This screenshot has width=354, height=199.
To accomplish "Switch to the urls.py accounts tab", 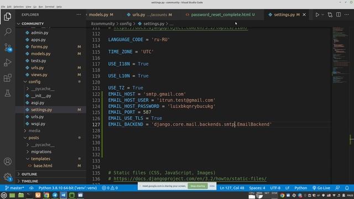I will click(x=149, y=15).
